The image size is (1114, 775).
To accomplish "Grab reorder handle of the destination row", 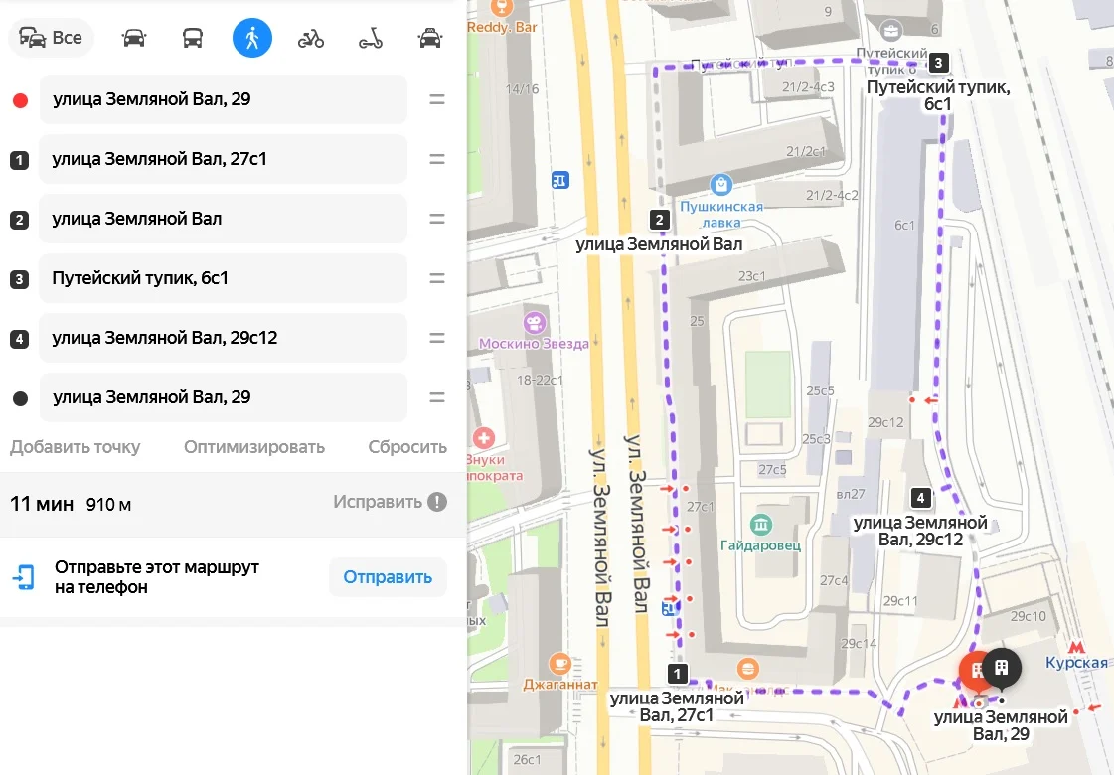I will tap(437, 397).
